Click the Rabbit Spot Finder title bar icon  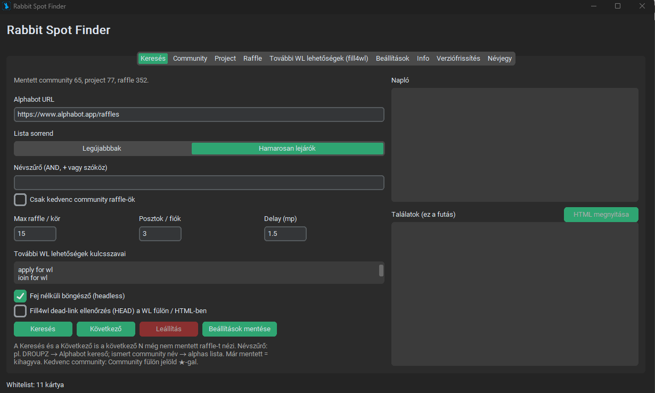6,6
